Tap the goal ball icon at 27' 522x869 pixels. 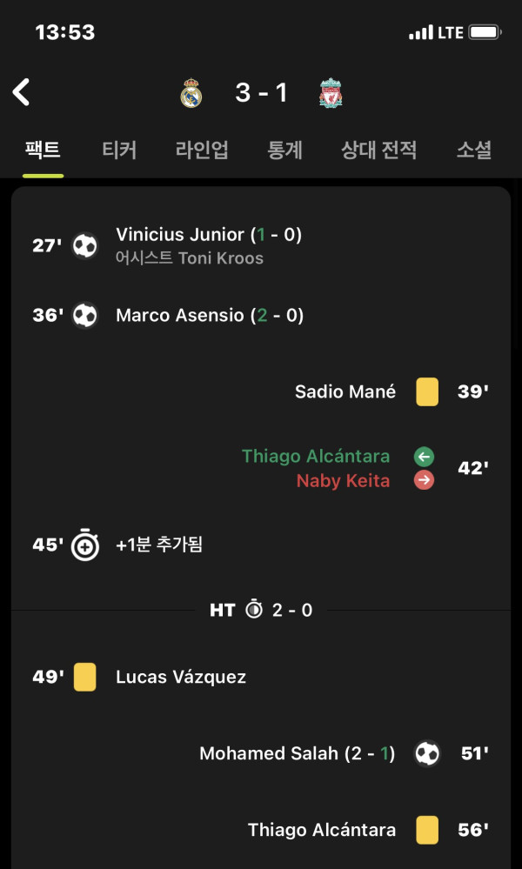click(85, 245)
